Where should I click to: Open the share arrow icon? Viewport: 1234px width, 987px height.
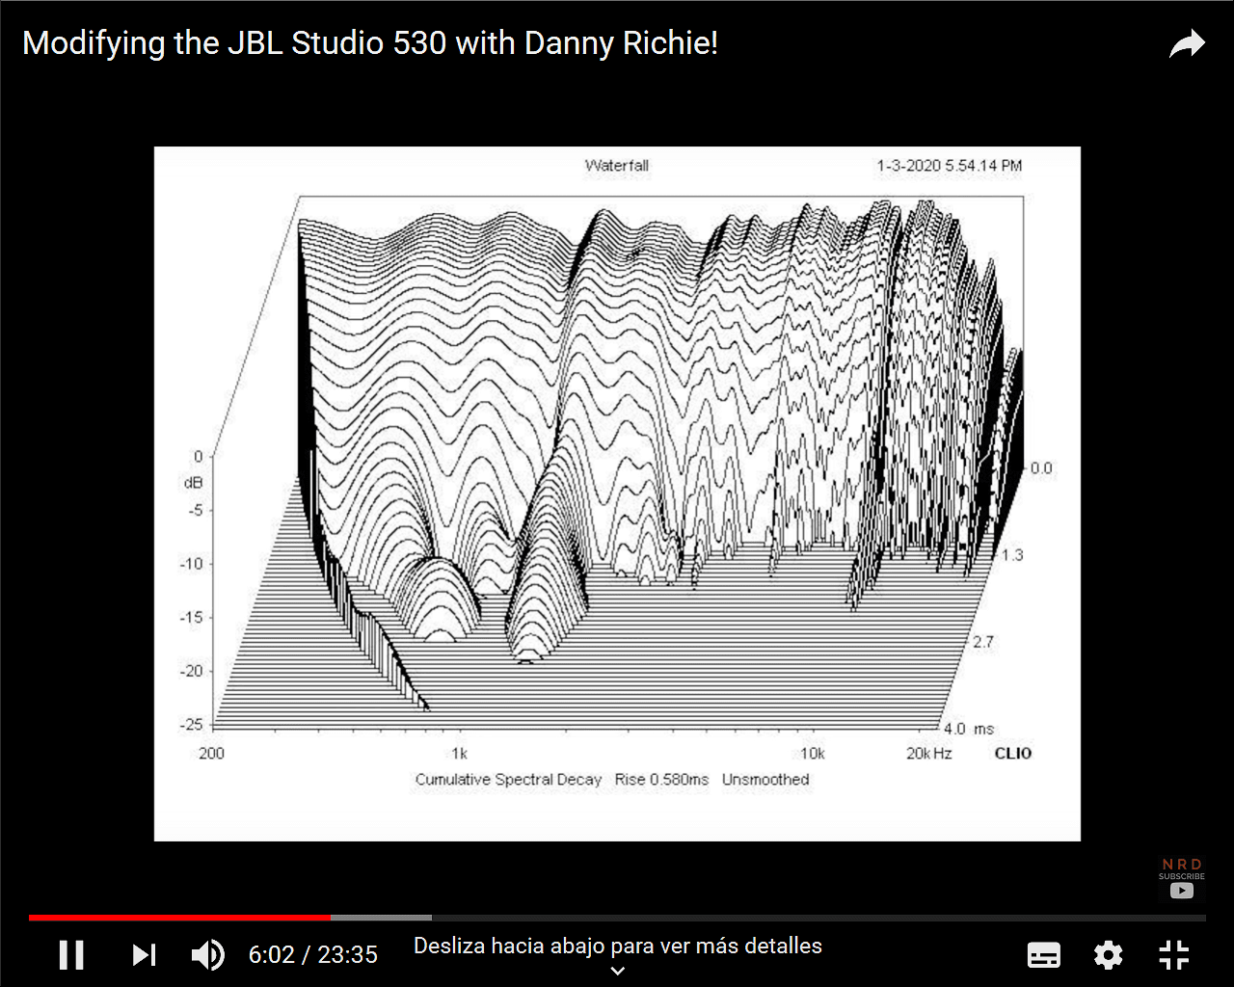(x=1187, y=44)
